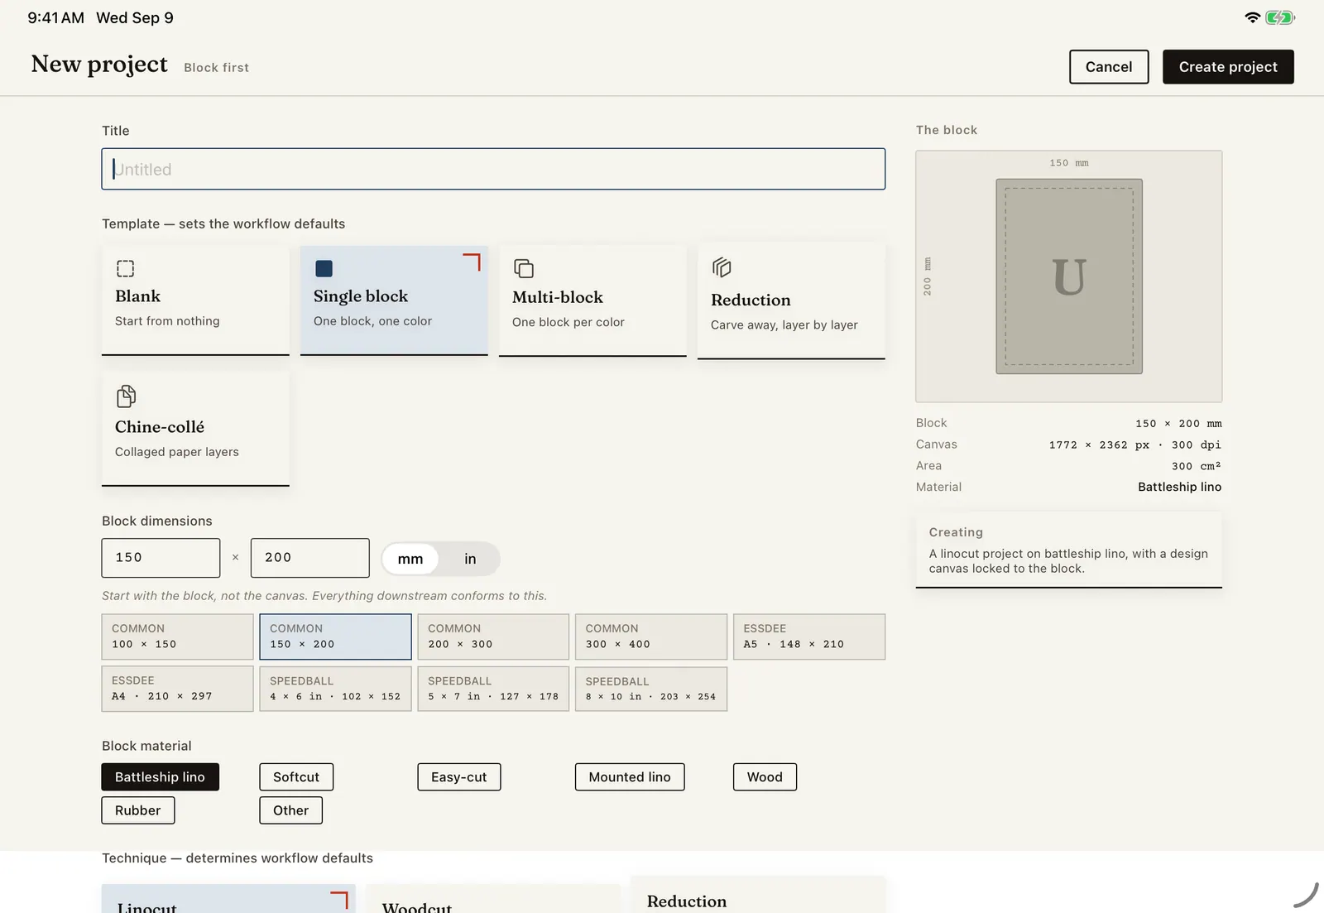The height and width of the screenshot is (913, 1324).
Task: Choose Other block material
Action: pyautogui.click(x=291, y=810)
